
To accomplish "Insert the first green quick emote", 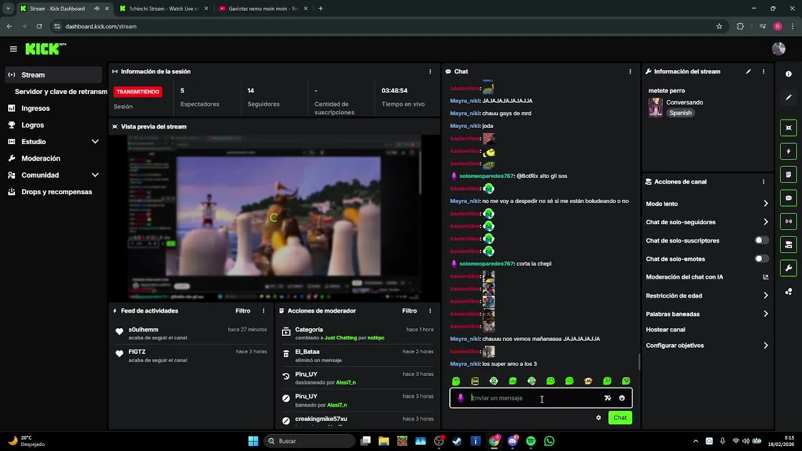I will tap(456, 381).
